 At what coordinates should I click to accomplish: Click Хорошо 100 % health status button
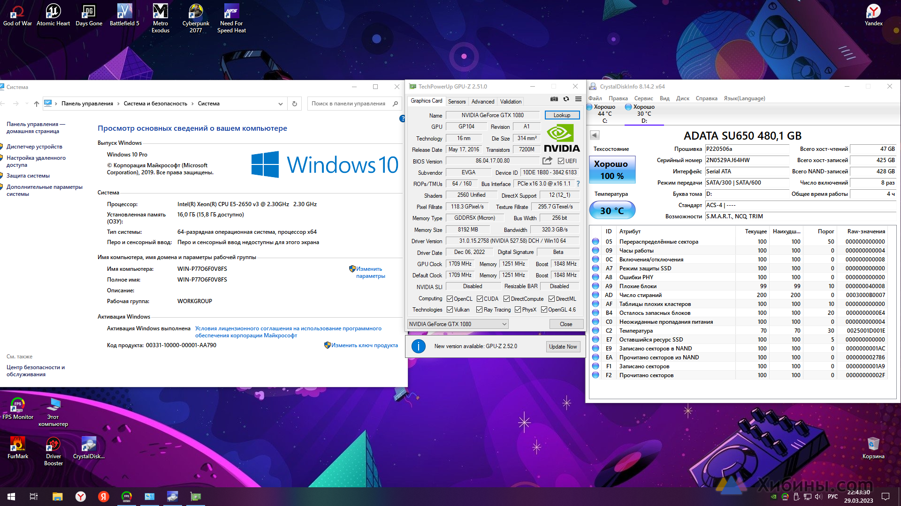pos(612,170)
